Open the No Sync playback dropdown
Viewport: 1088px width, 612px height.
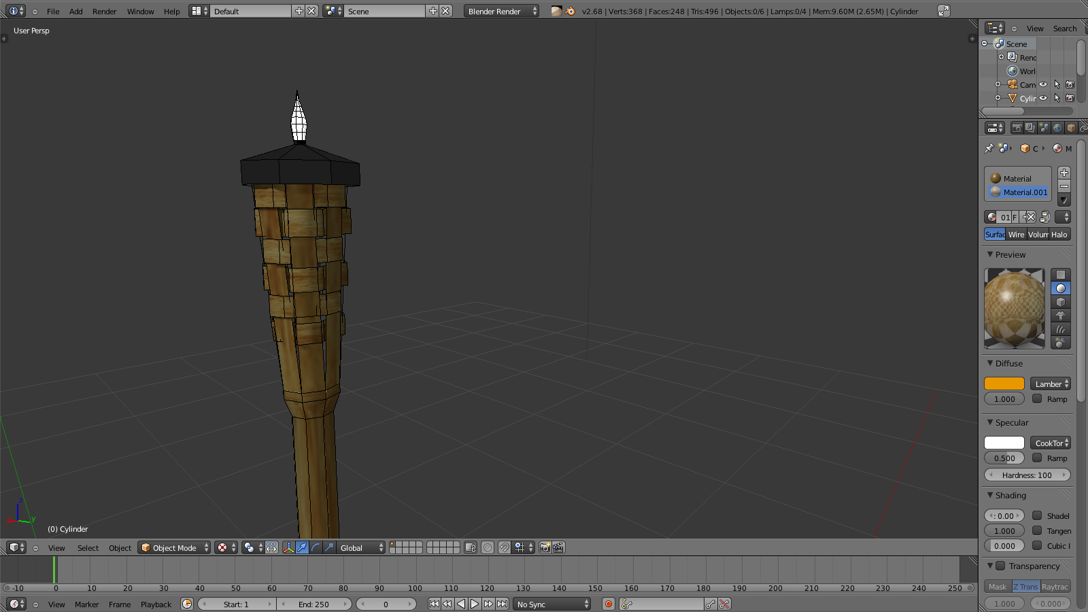[x=552, y=605]
